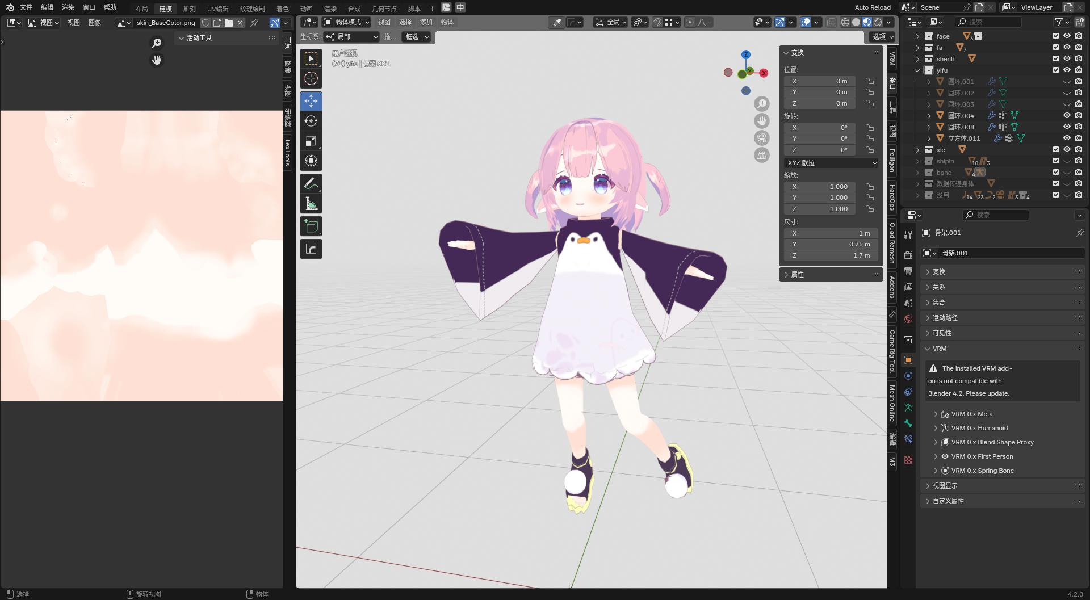Viewport: 1090px width, 600px height.
Task: Select the 3D Cursor tool
Action: coord(311,78)
